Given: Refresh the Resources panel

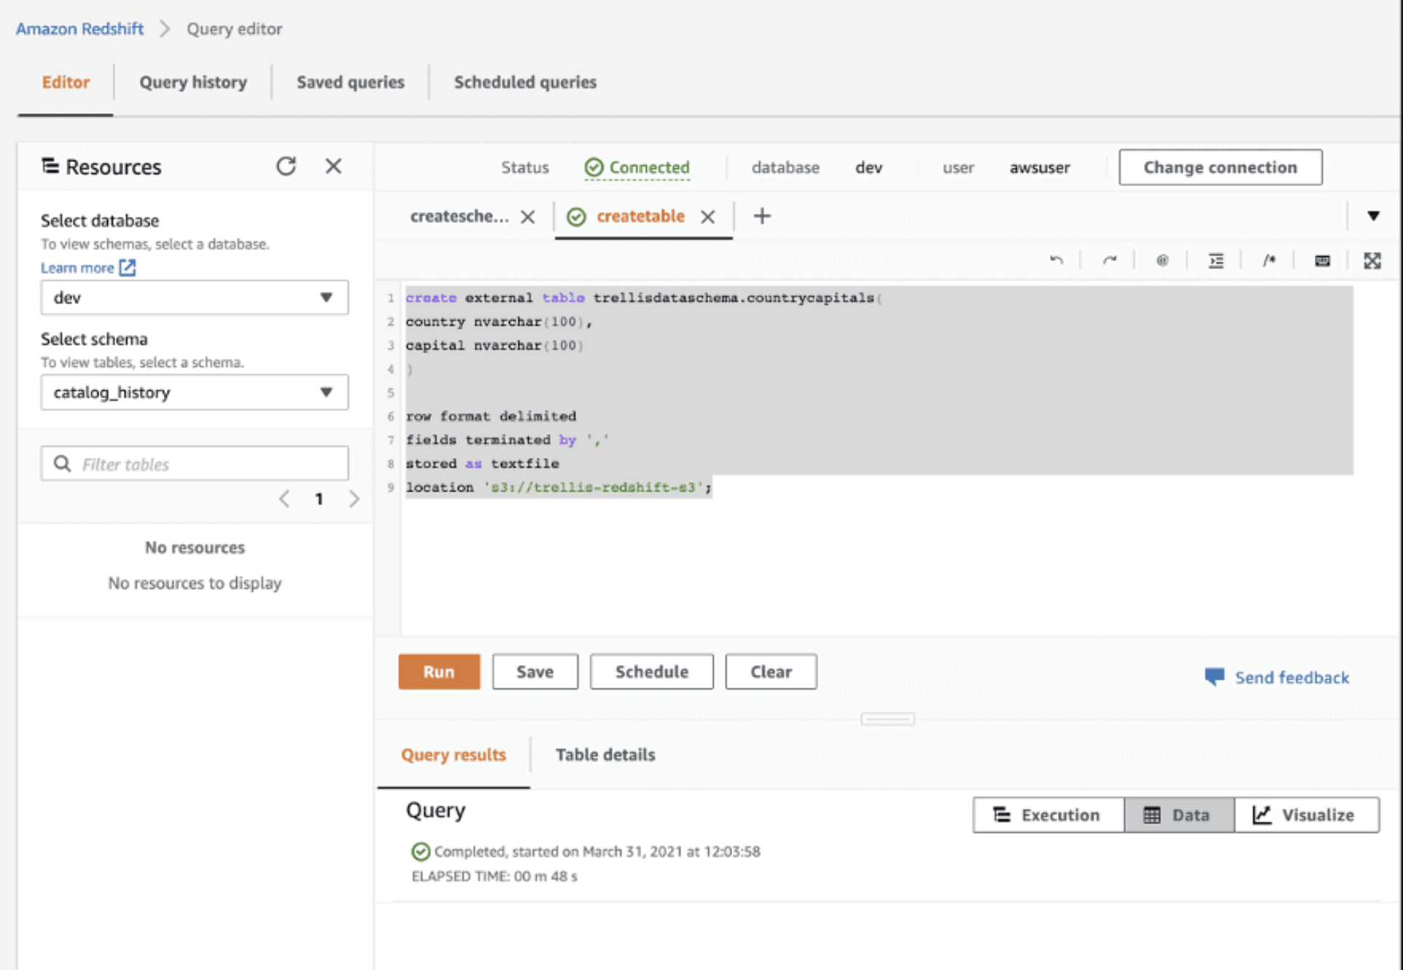Looking at the screenshot, I should (x=286, y=166).
